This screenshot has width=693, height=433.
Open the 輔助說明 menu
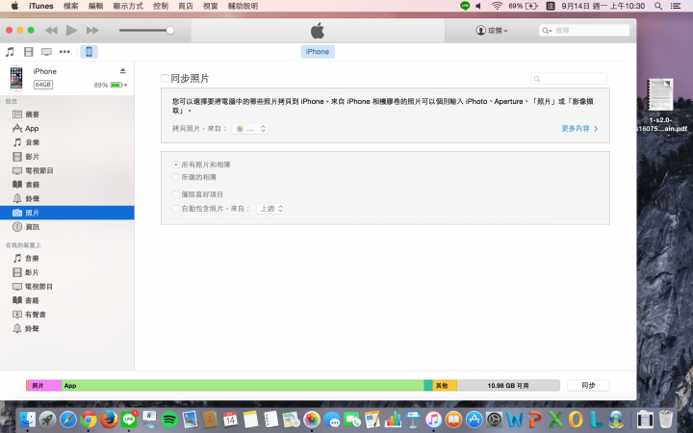click(x=244, y=6)
